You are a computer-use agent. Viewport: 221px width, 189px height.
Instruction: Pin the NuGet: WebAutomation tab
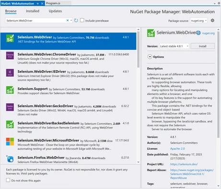coord(38,3)
